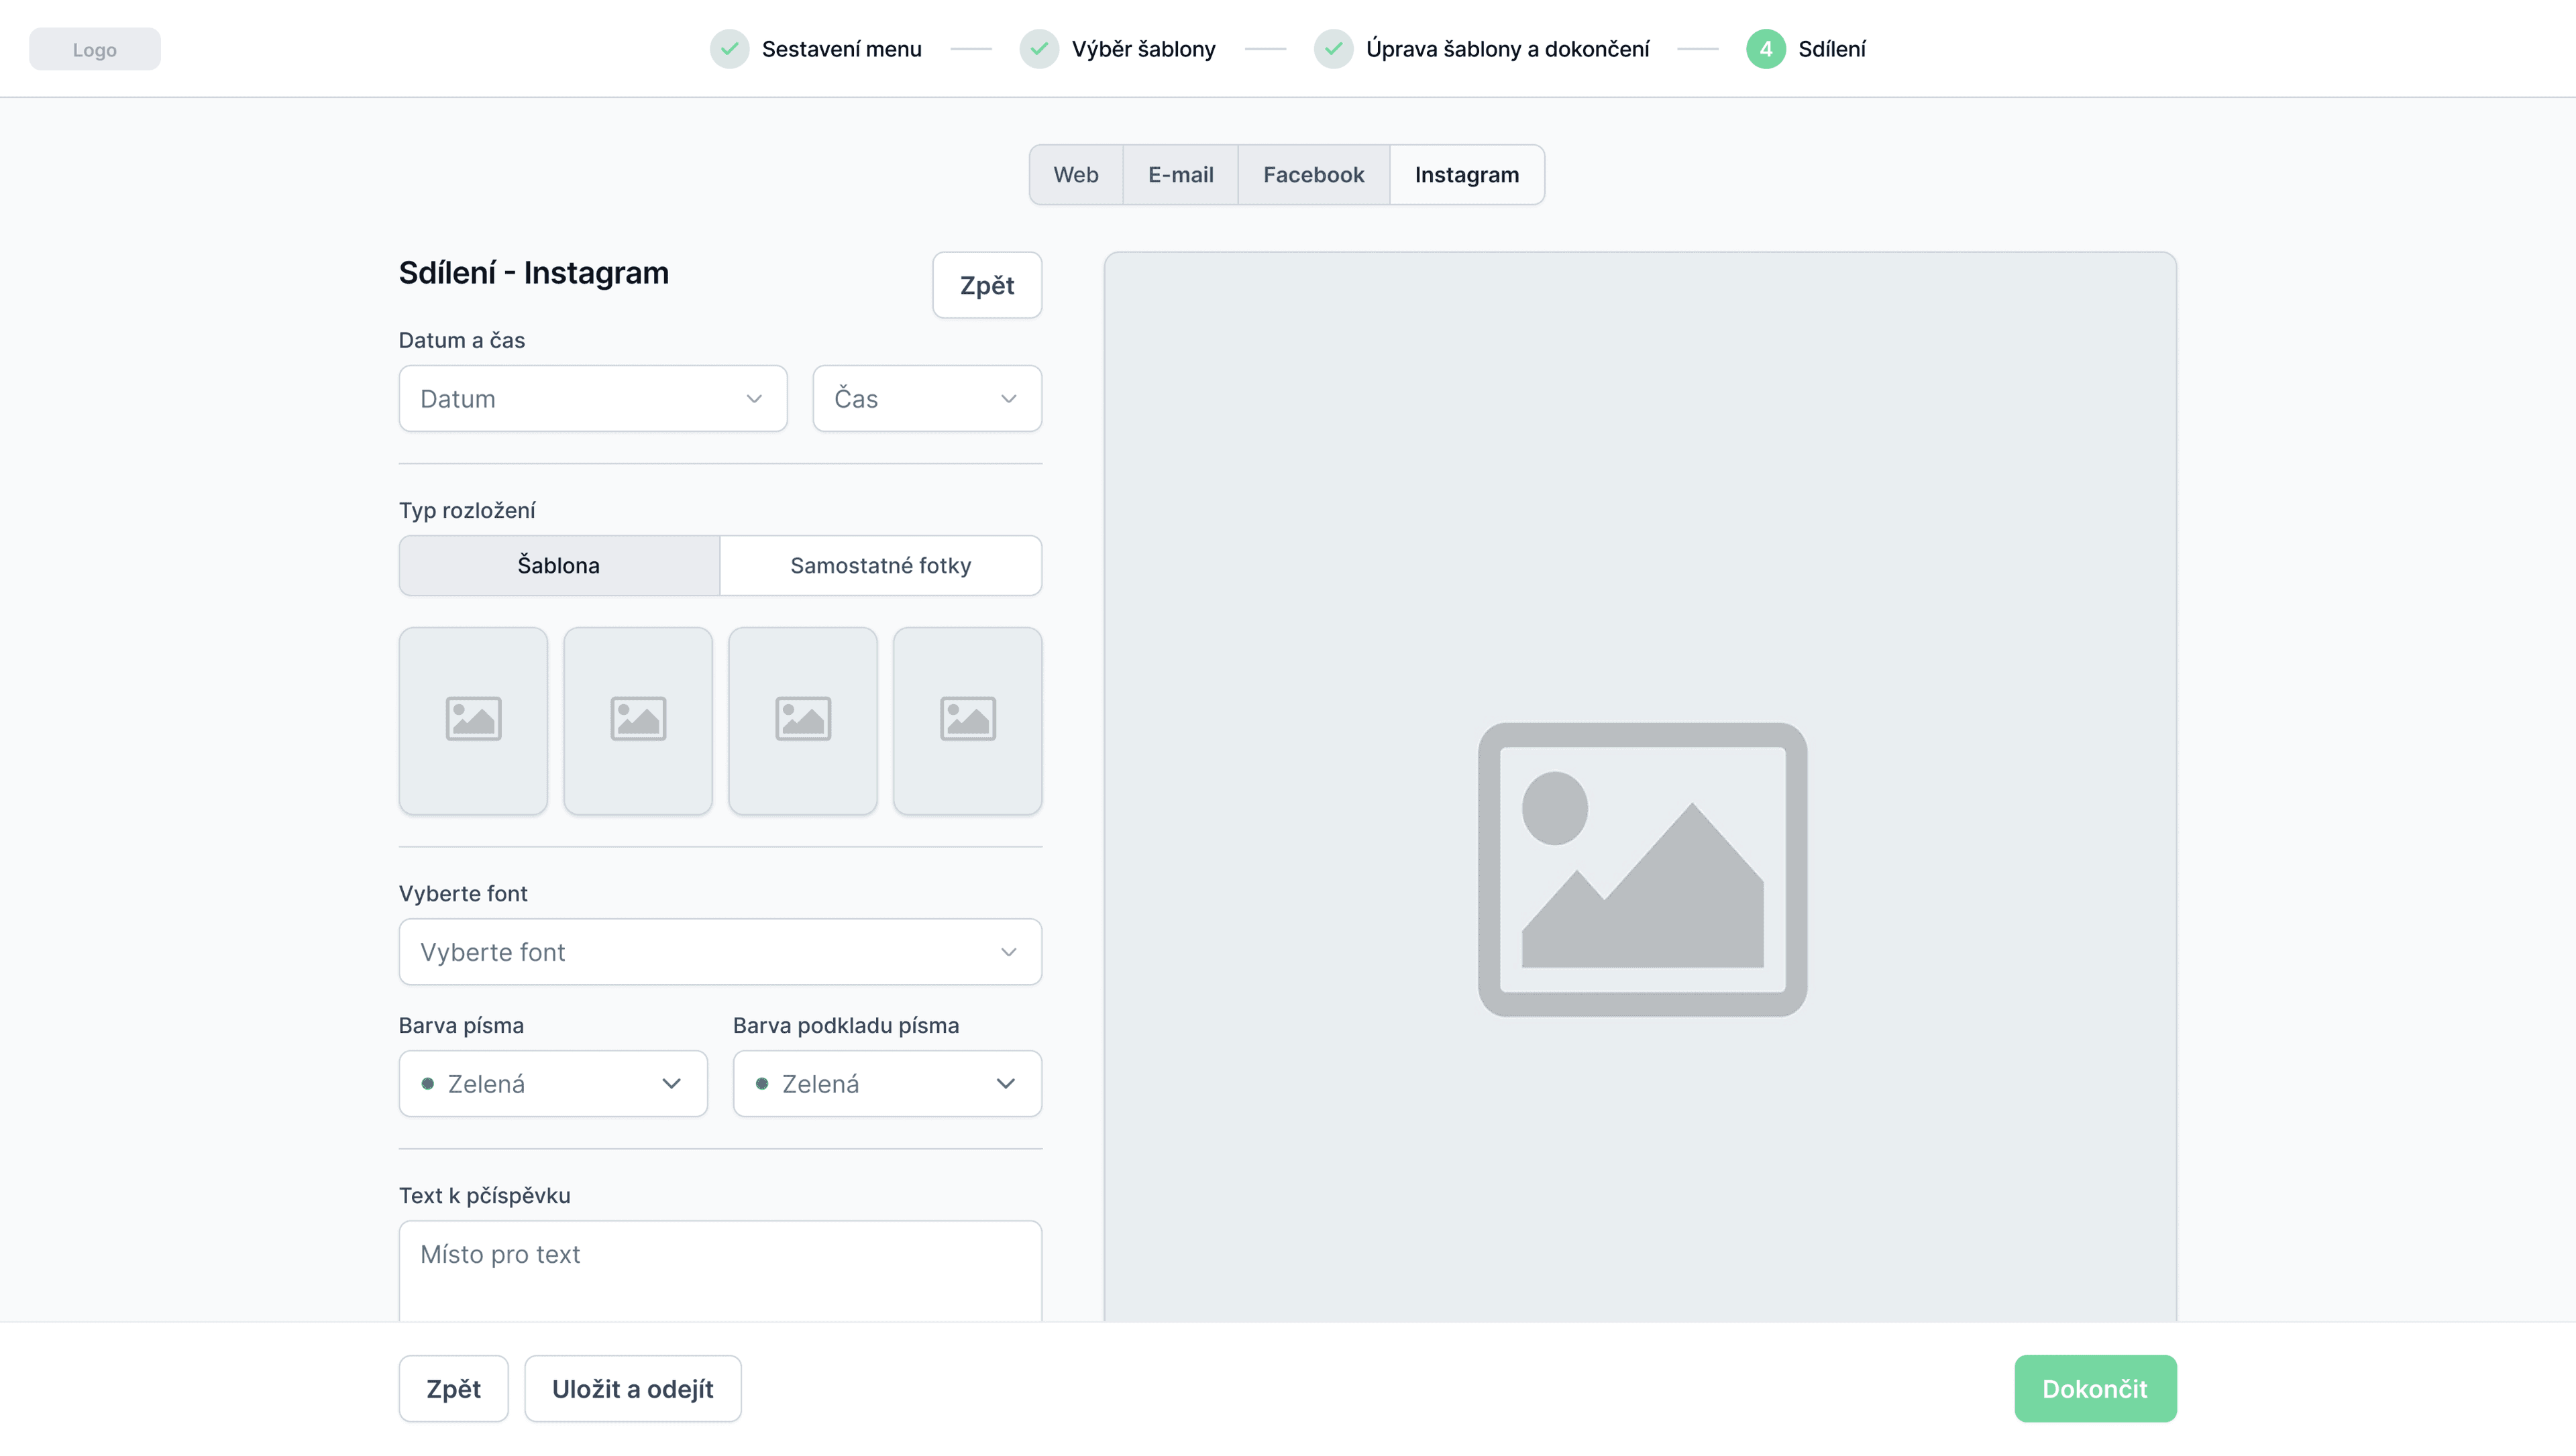Switch to the E-mail tab
Image resolution: width=2576 pixels, height=1456 pixels.
click(1180, 174)
